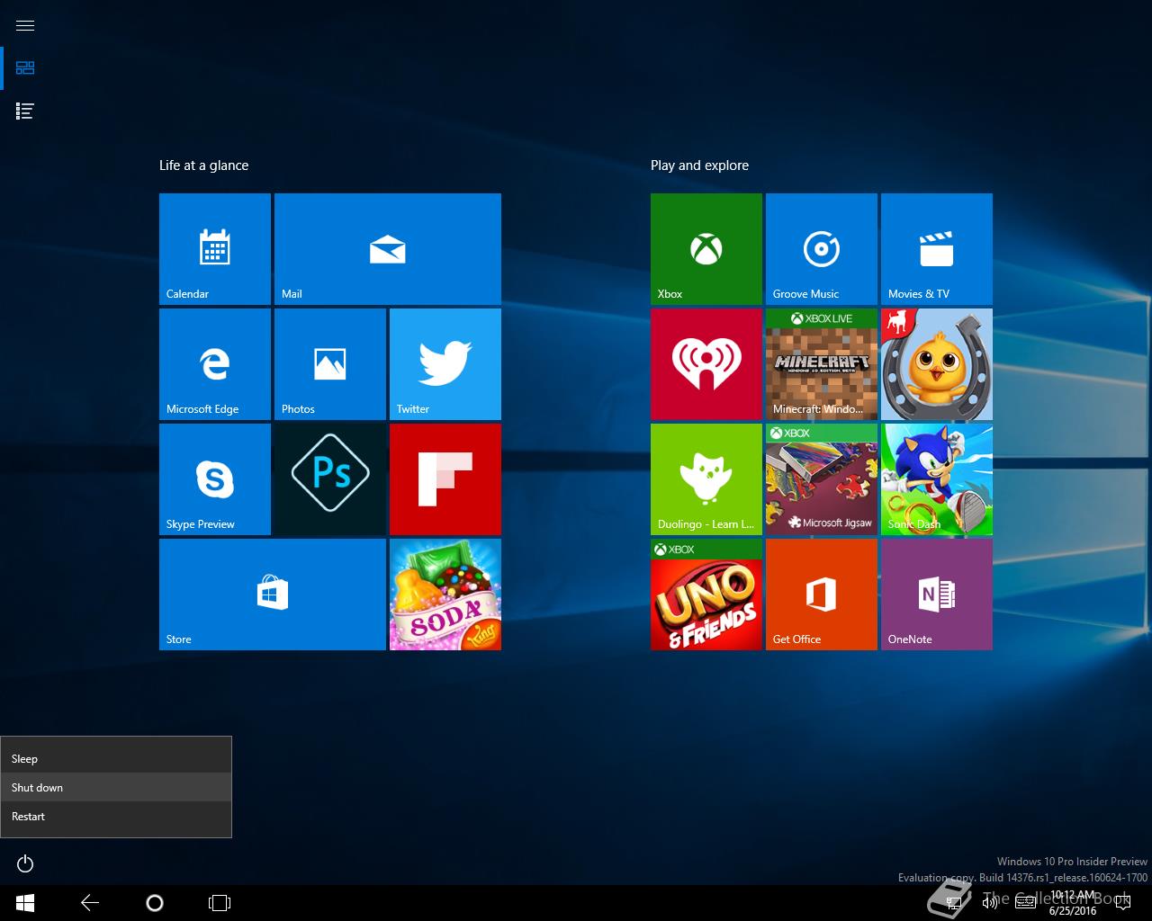1152x921 pixels.
Task: Click the volume speaker icon
Action: tap(989, 902)
